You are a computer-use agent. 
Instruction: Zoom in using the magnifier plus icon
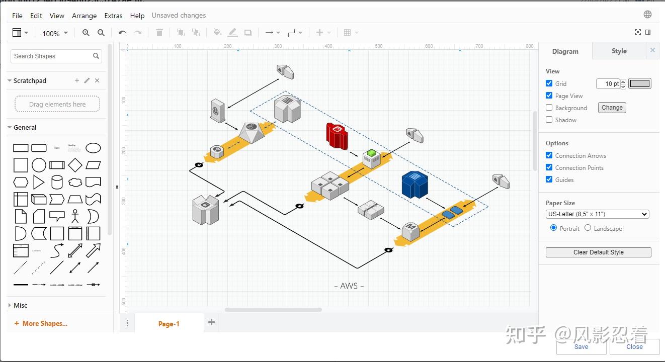pos(86,33)
